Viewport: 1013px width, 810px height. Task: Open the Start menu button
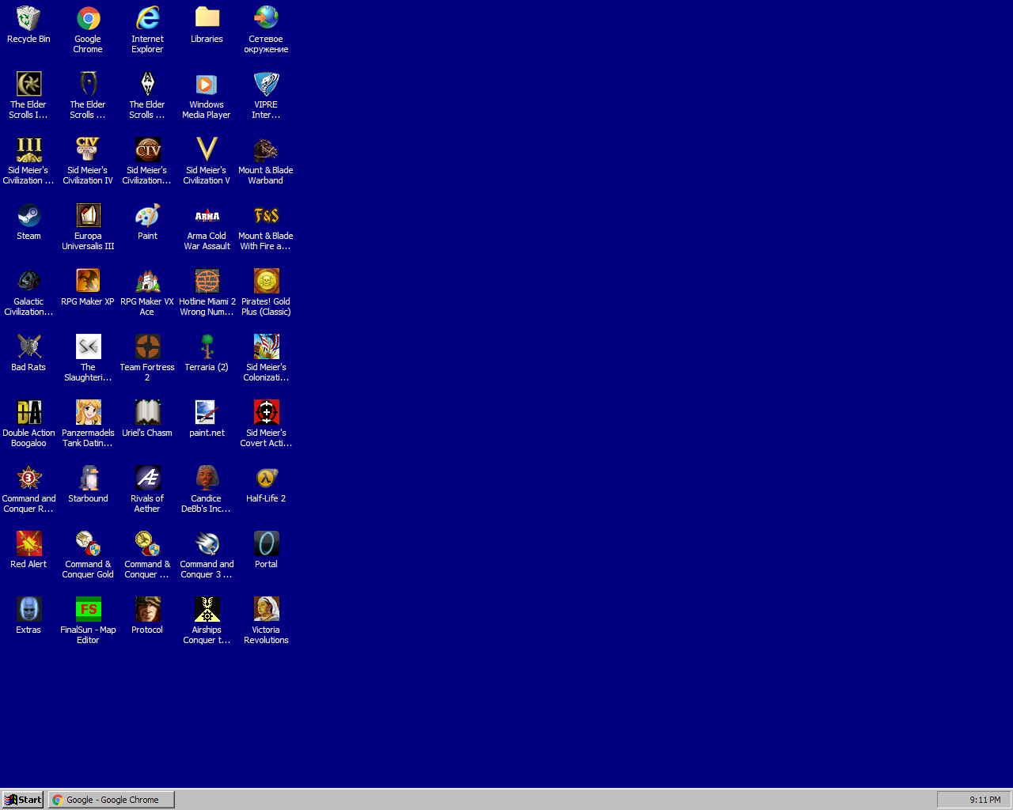click(x=23, y=800)
